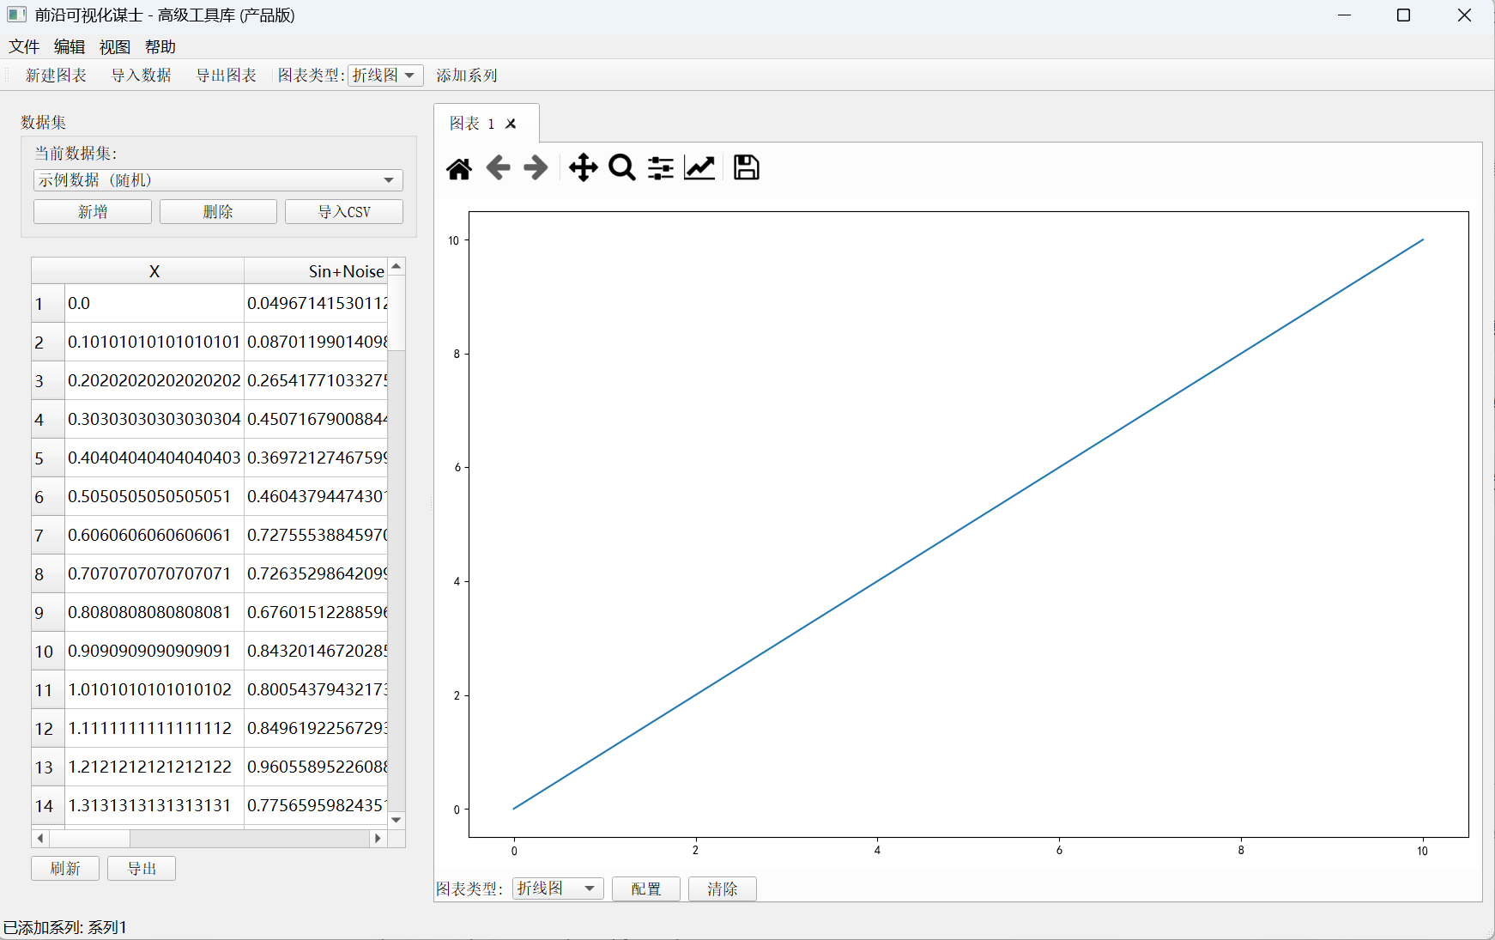Open the 帮助 menu

pos(160,47)
